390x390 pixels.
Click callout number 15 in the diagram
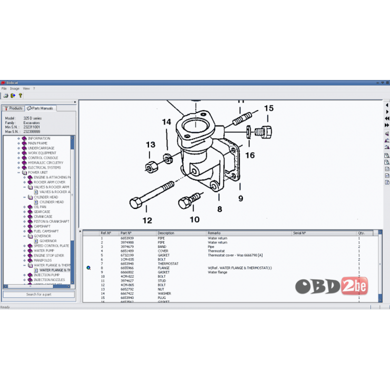268,108
